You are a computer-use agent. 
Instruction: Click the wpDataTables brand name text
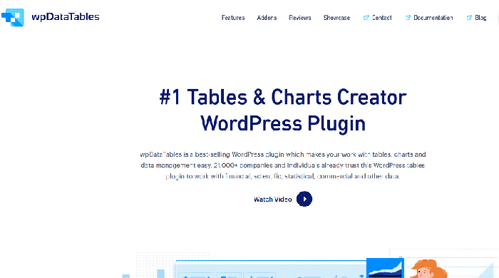[66, 17]
